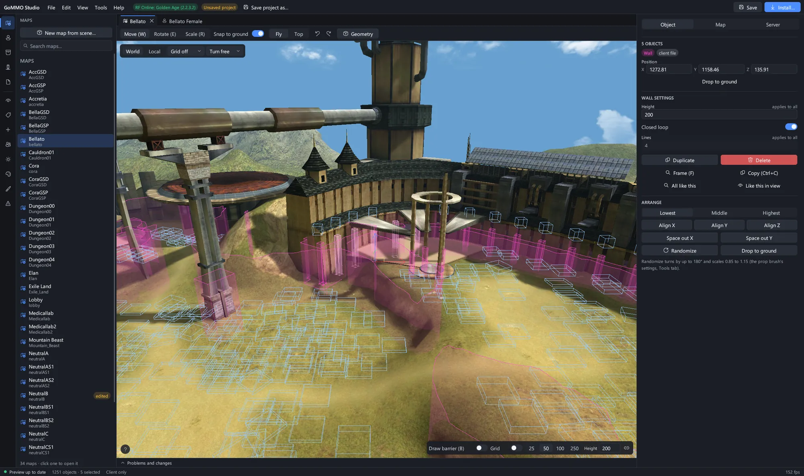Select grid size 100 in bottom bar
This screenshot has height=476, width=804.
(x=560, y=448)
